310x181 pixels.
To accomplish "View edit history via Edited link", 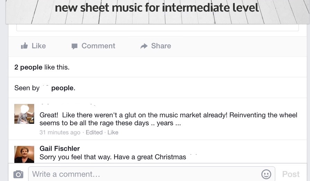I will [94, 132].
